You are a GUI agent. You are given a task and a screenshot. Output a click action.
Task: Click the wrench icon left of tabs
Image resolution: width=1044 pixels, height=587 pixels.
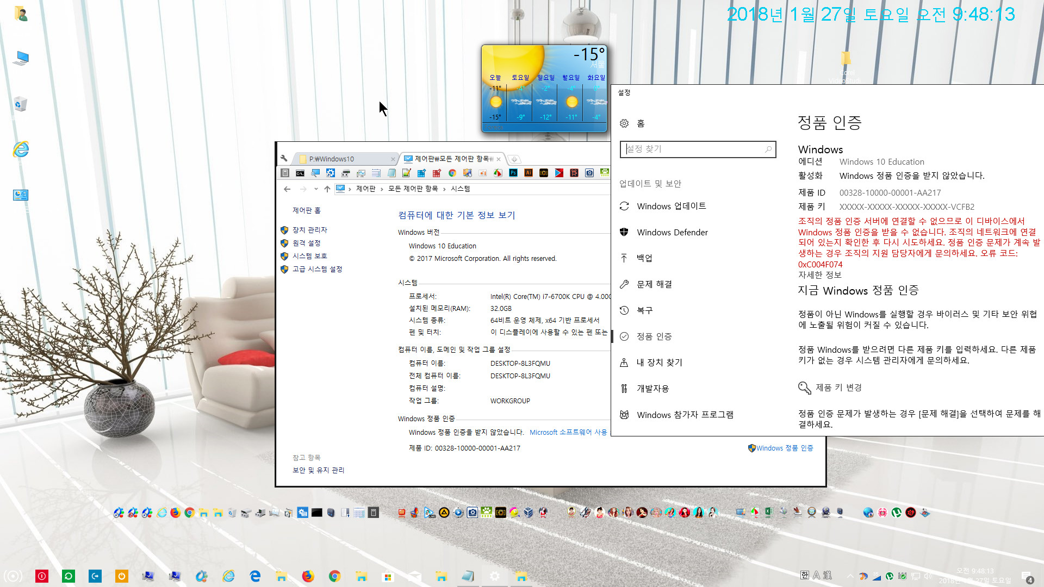(x=284, y=158)
